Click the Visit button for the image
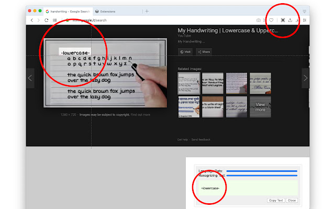The width and height of the screenshot is (335, 209). coord(185,52)
